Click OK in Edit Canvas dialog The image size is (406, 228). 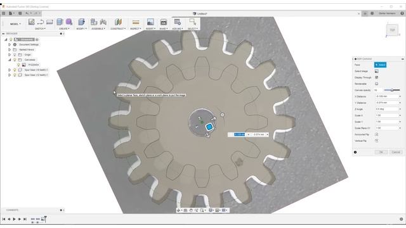(x=381, y=152)
